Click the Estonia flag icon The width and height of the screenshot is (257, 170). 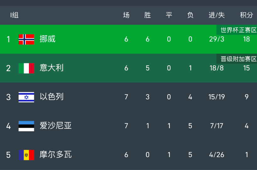(26, 126)
